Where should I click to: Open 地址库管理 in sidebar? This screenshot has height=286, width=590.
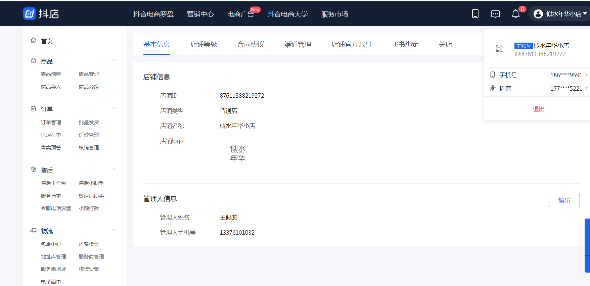54,257
